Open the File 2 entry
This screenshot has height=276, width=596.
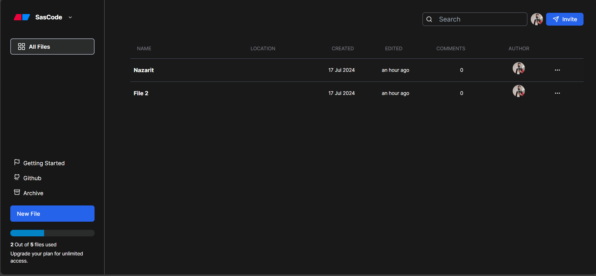point(141,93)
